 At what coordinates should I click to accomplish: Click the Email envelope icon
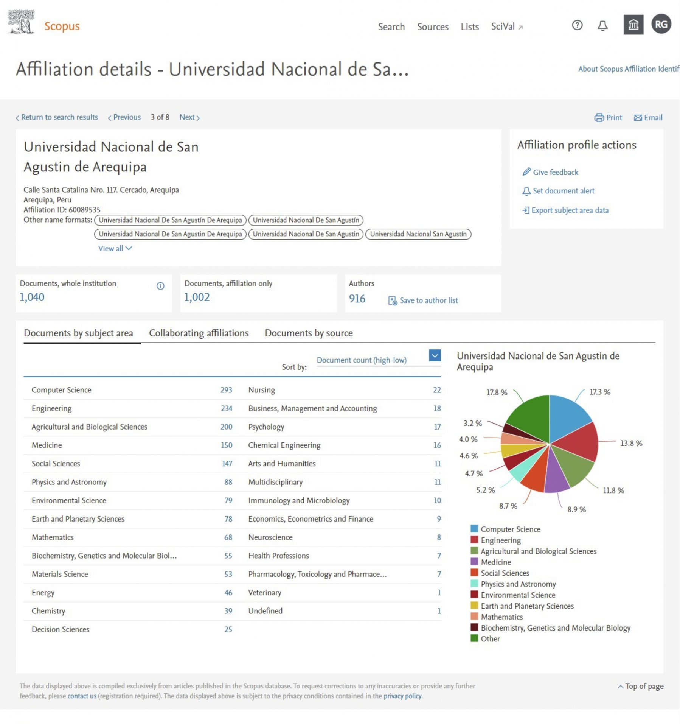(x=638, y=118)
